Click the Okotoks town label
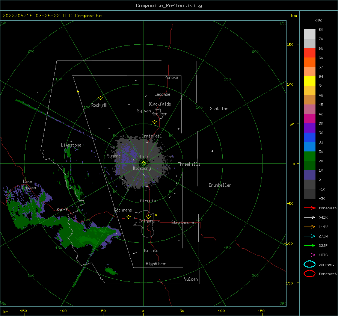 [x=150, y=251]
